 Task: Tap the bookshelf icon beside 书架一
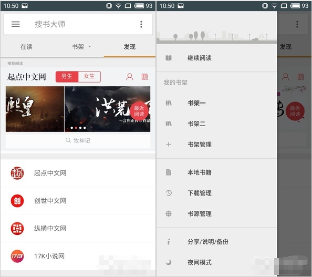pyautogui.click(x=169, y=103)
